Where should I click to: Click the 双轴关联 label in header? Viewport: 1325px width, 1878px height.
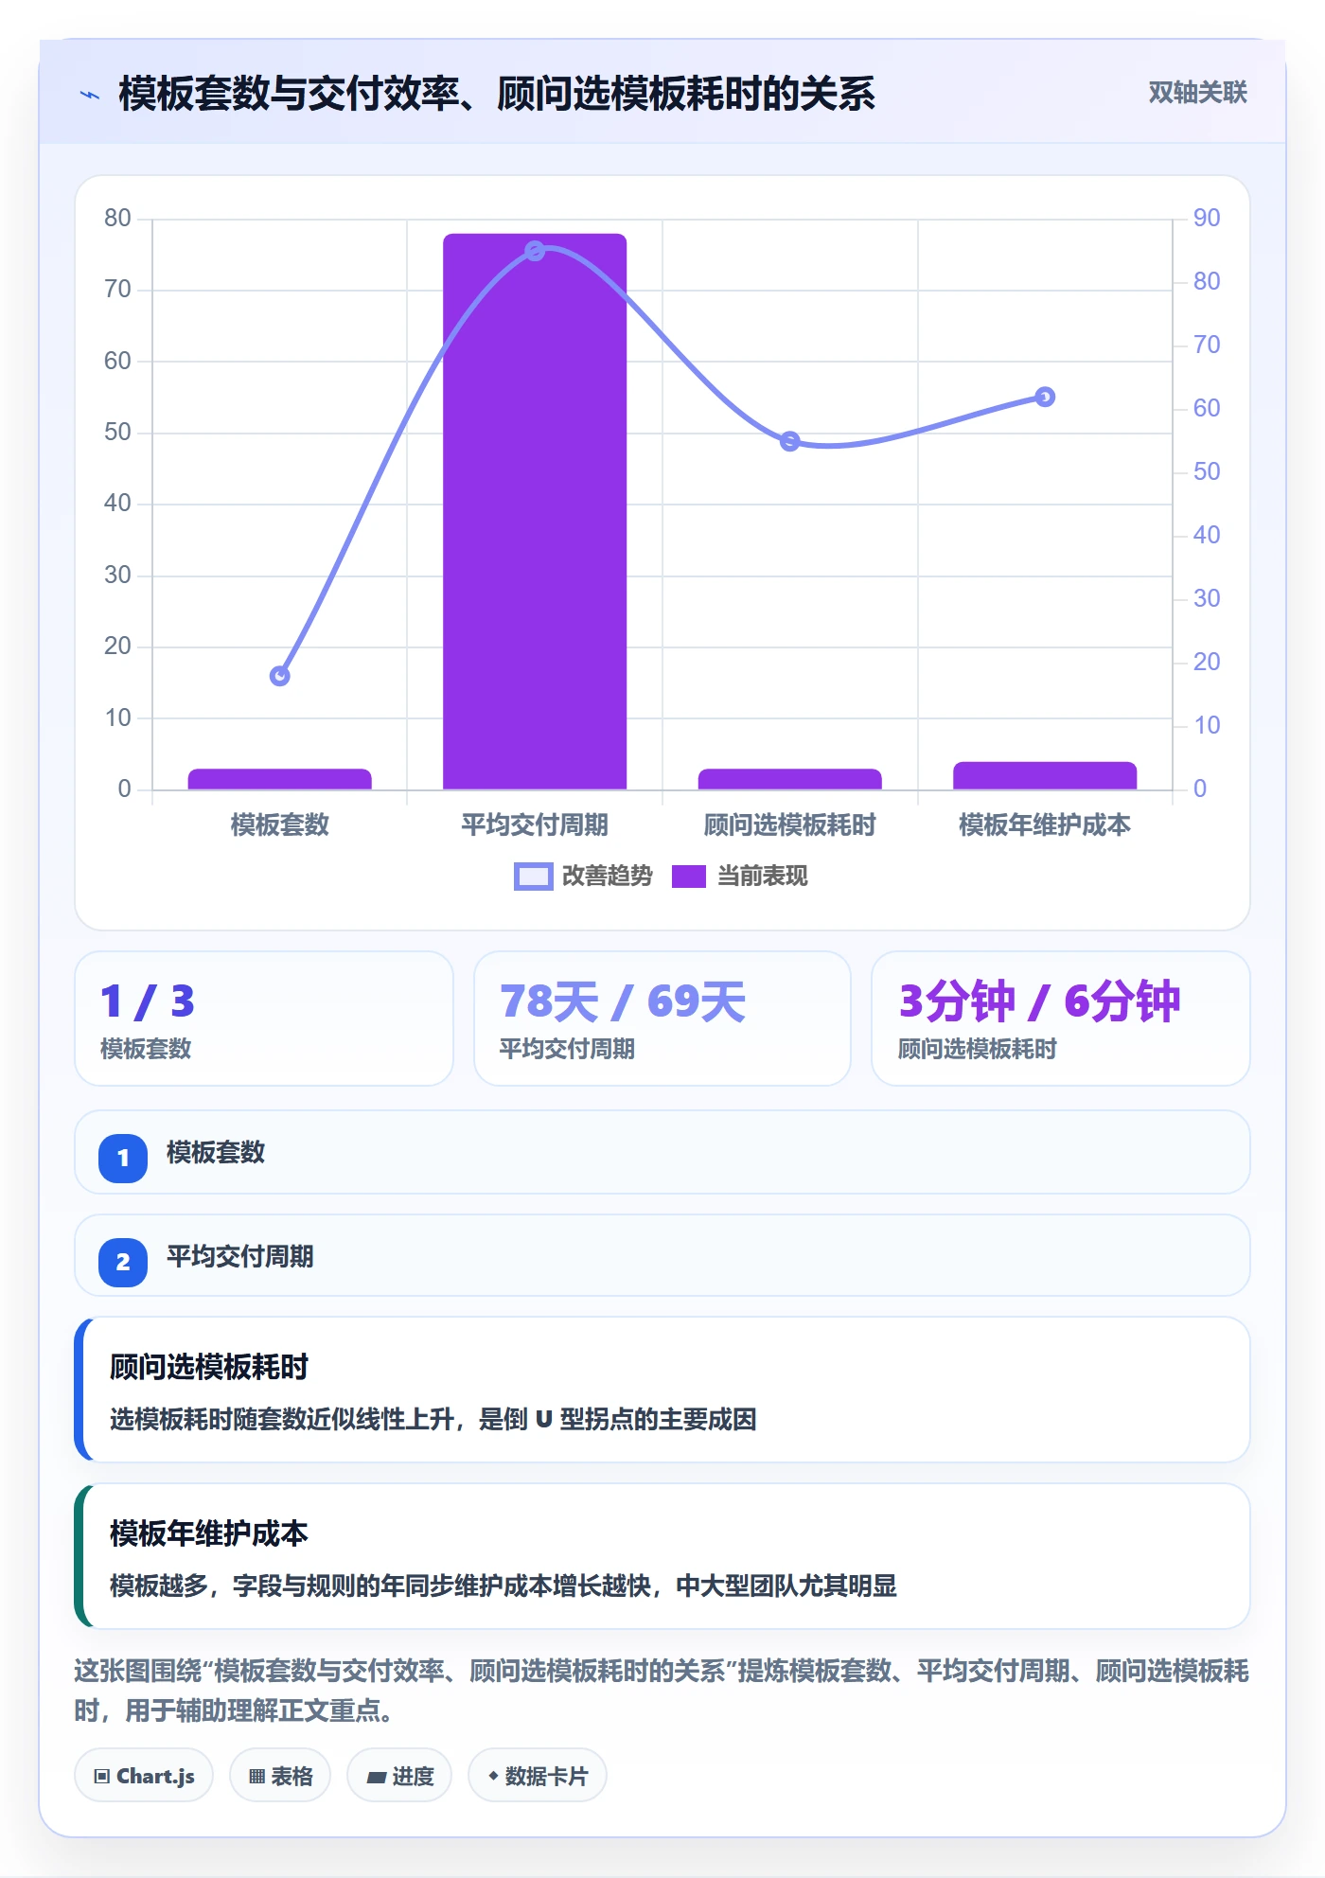[1197, 93]
